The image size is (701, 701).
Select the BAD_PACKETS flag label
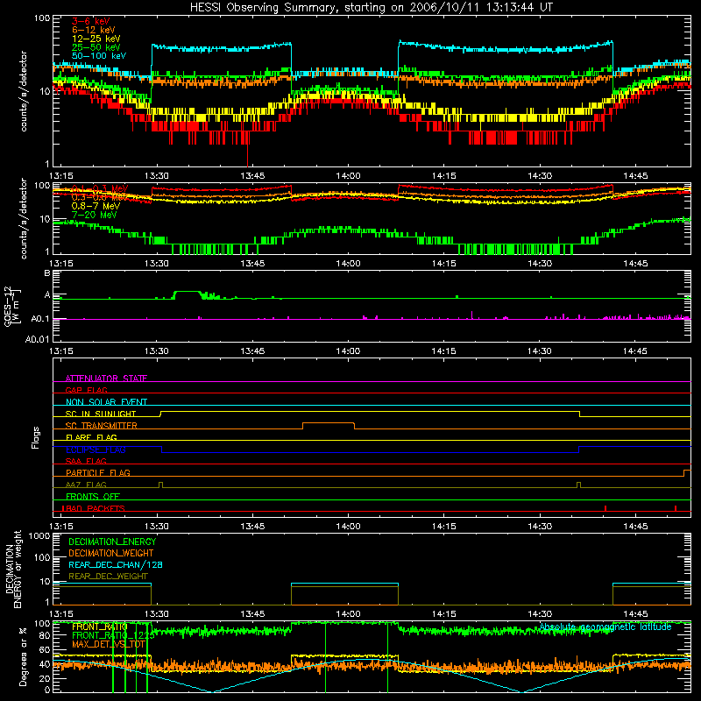coord(94,508)
